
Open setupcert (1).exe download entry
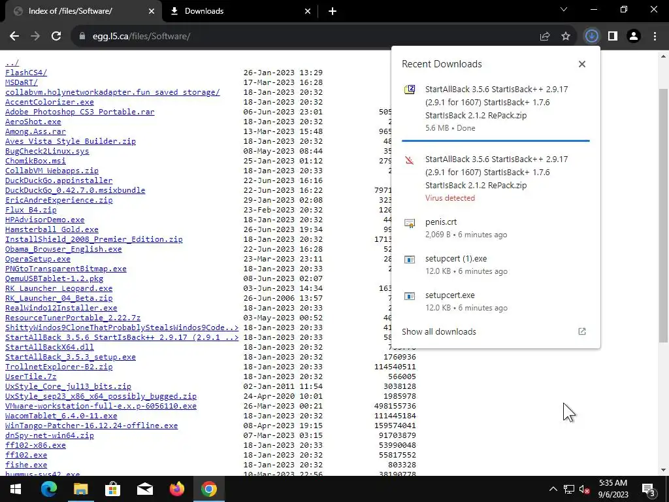496,265
